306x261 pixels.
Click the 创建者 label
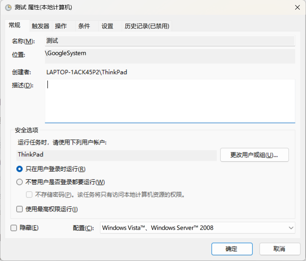pyautogui.click(x=21, y=72)
